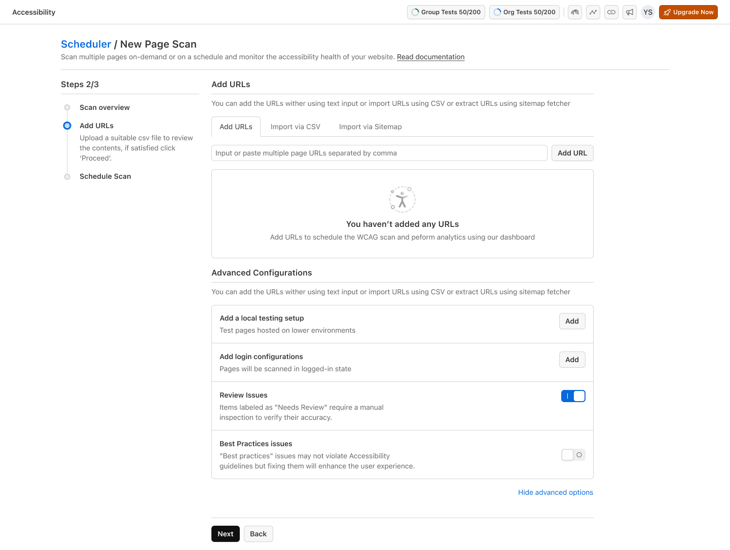Hide advanced options
This screenshot has width=730, height=550.
(555, 492)
